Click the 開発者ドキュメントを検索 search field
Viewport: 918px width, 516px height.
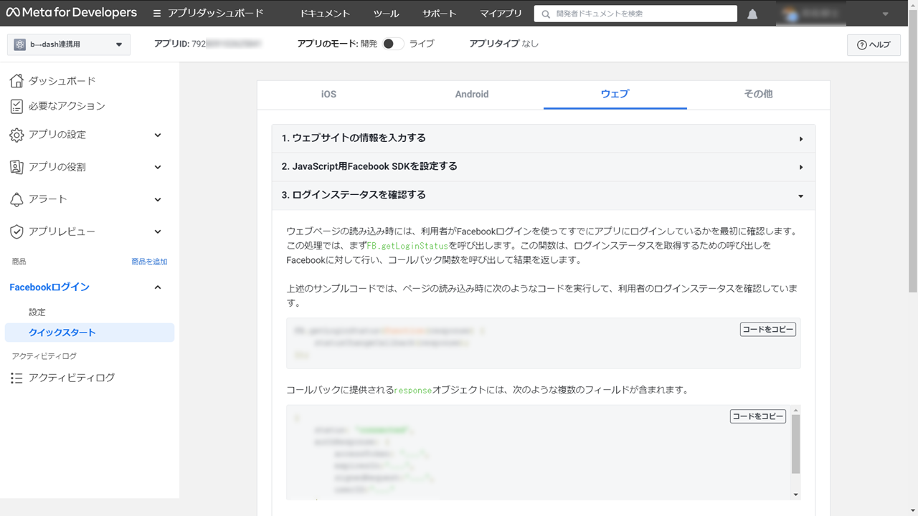[635, 14]
